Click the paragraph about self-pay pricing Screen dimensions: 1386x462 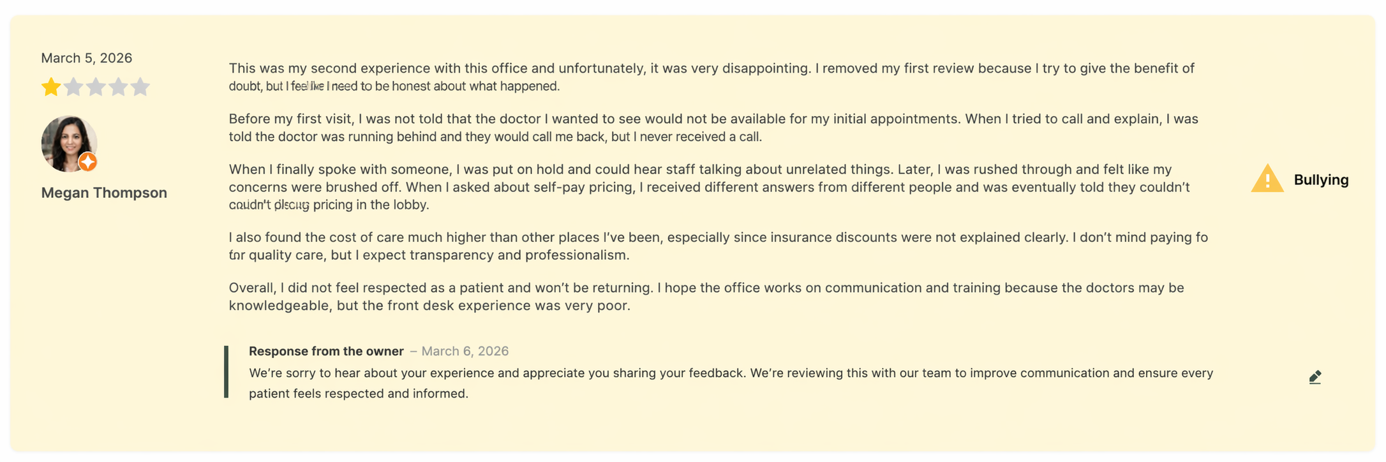(710, 187)
